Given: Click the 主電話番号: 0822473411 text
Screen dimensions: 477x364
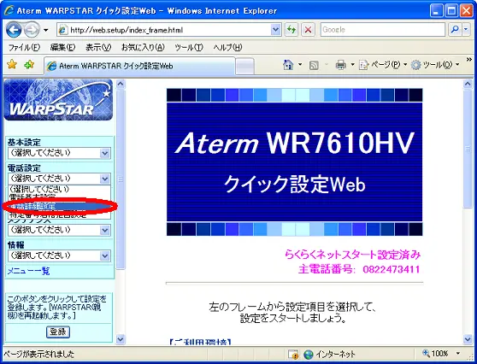Looking at the screenshot, I should 359,269.
